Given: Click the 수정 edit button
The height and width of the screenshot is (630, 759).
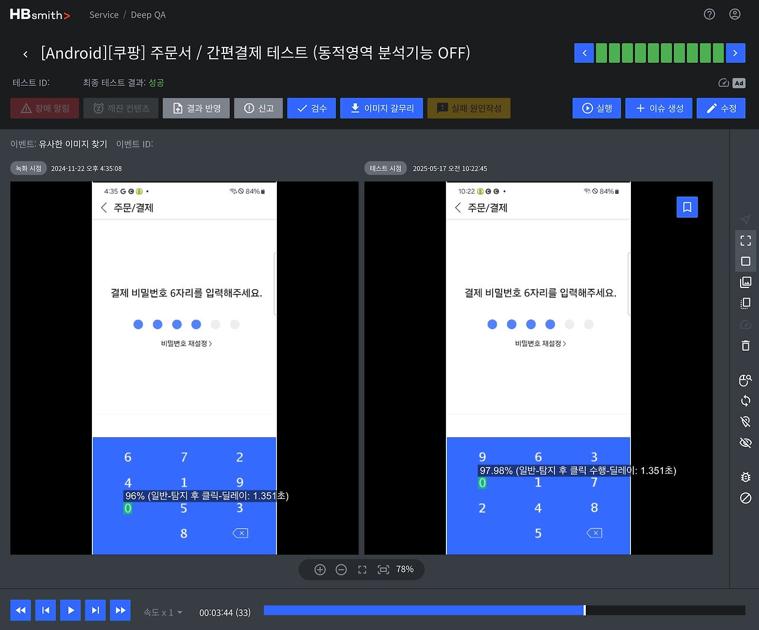Looking at the screenshot, I should click(721, 108).
